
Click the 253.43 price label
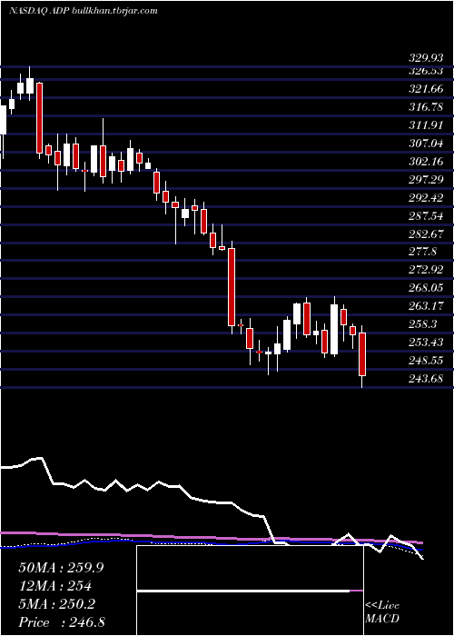(426, 342)
